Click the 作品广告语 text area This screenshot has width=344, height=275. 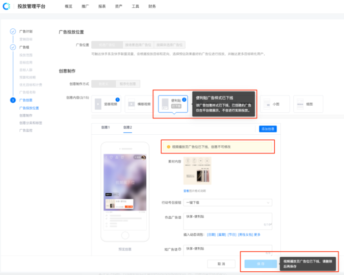pyautogui.click(x=228, y=221)
